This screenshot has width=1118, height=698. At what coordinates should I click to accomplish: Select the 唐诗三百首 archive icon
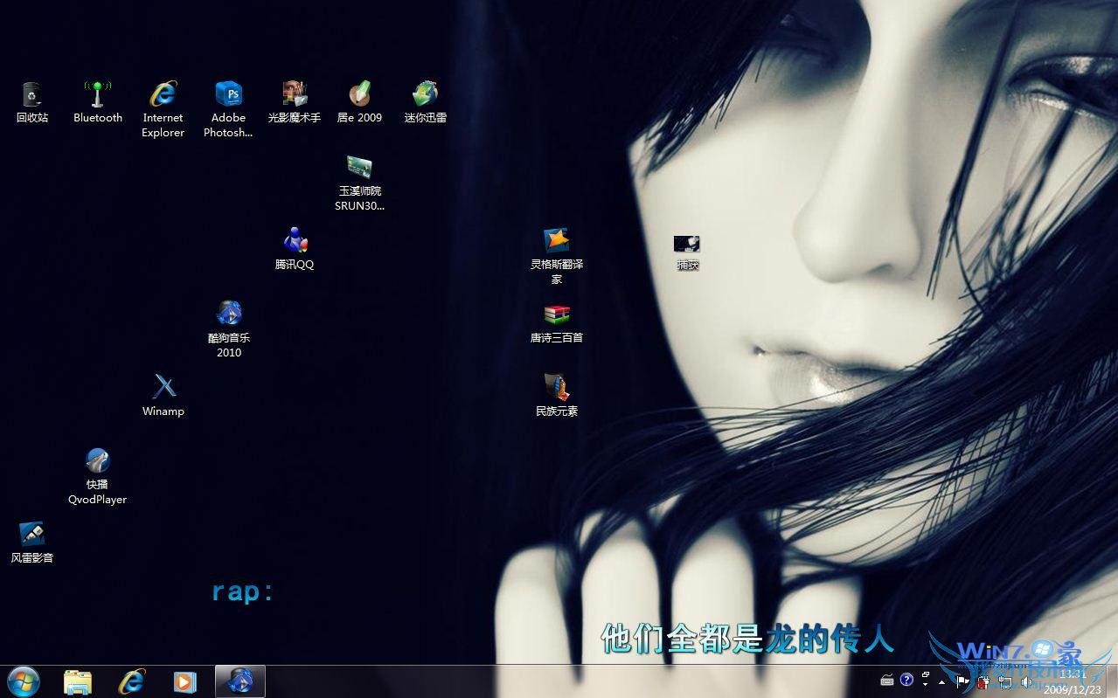coord(557,323)
